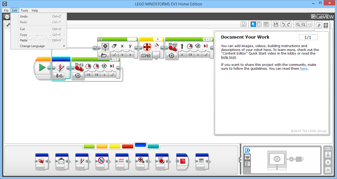Edit the Display block x value

[122, 55]
